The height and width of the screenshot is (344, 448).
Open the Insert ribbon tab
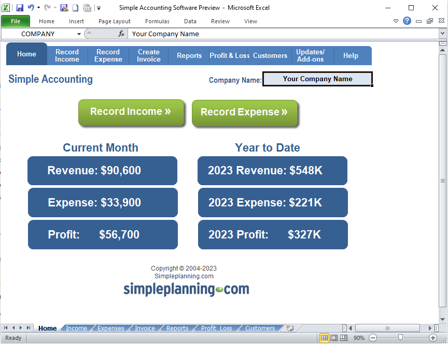point(76,21)
